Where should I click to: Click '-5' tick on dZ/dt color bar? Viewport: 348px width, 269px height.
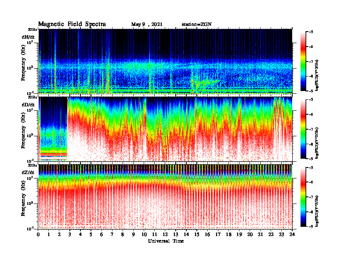(x=311, y=168)
